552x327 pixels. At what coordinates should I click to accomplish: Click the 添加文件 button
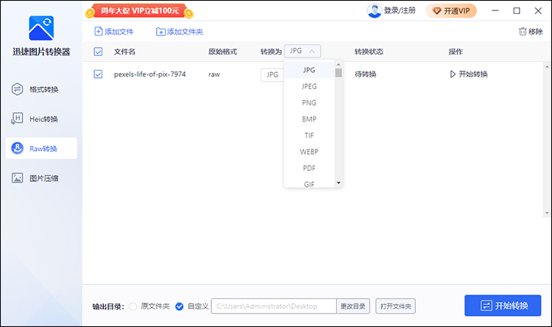pos(113,32)
